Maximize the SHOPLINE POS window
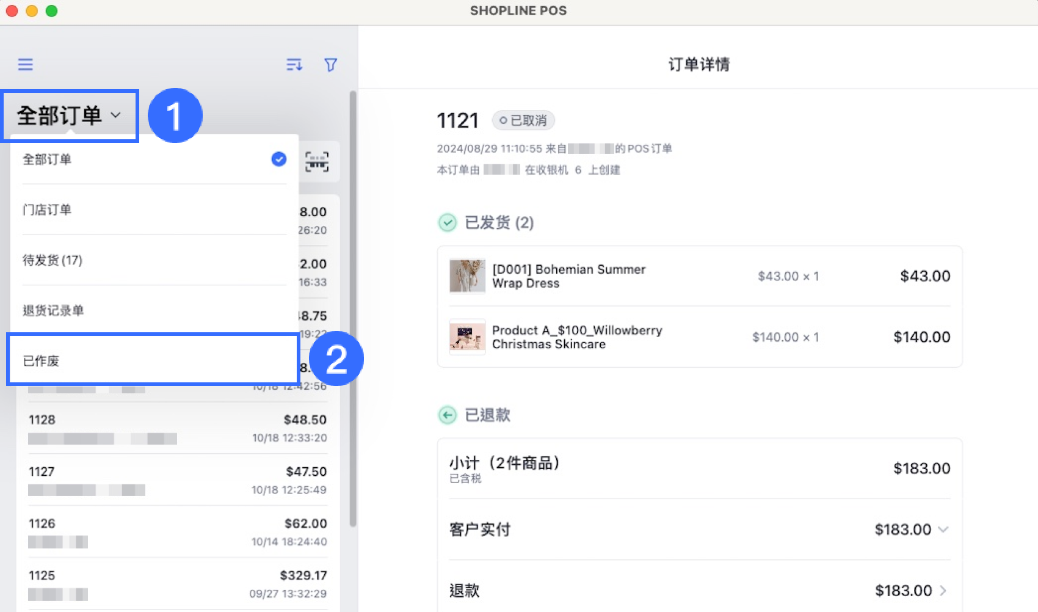This screenshot has width=1038, height=612. 52,11
